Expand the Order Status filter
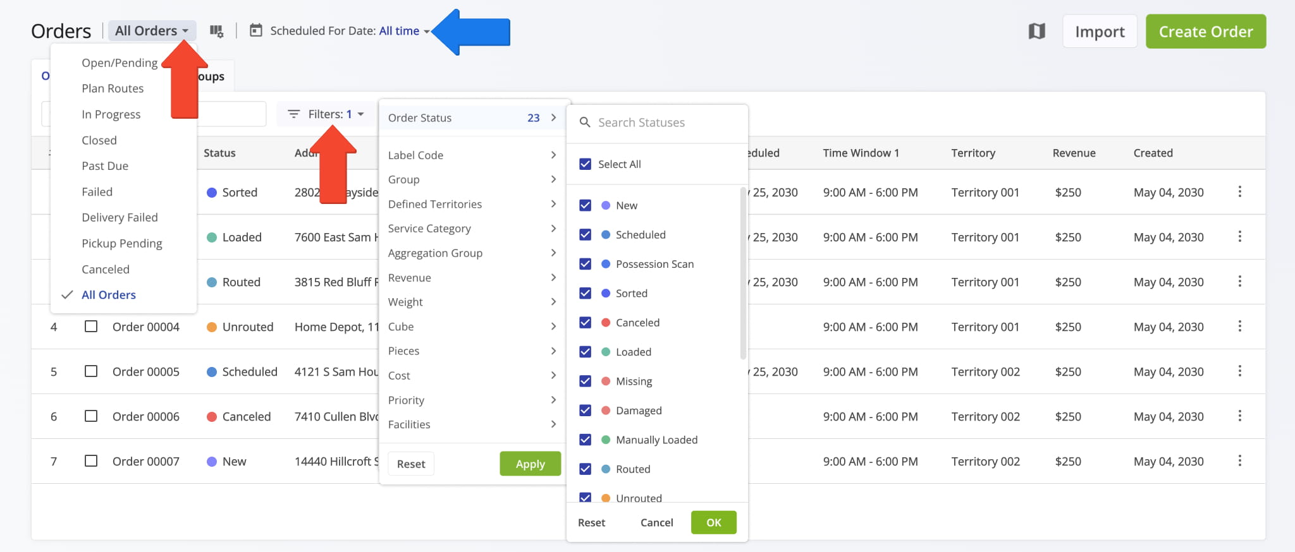 [x=472, y=117]
